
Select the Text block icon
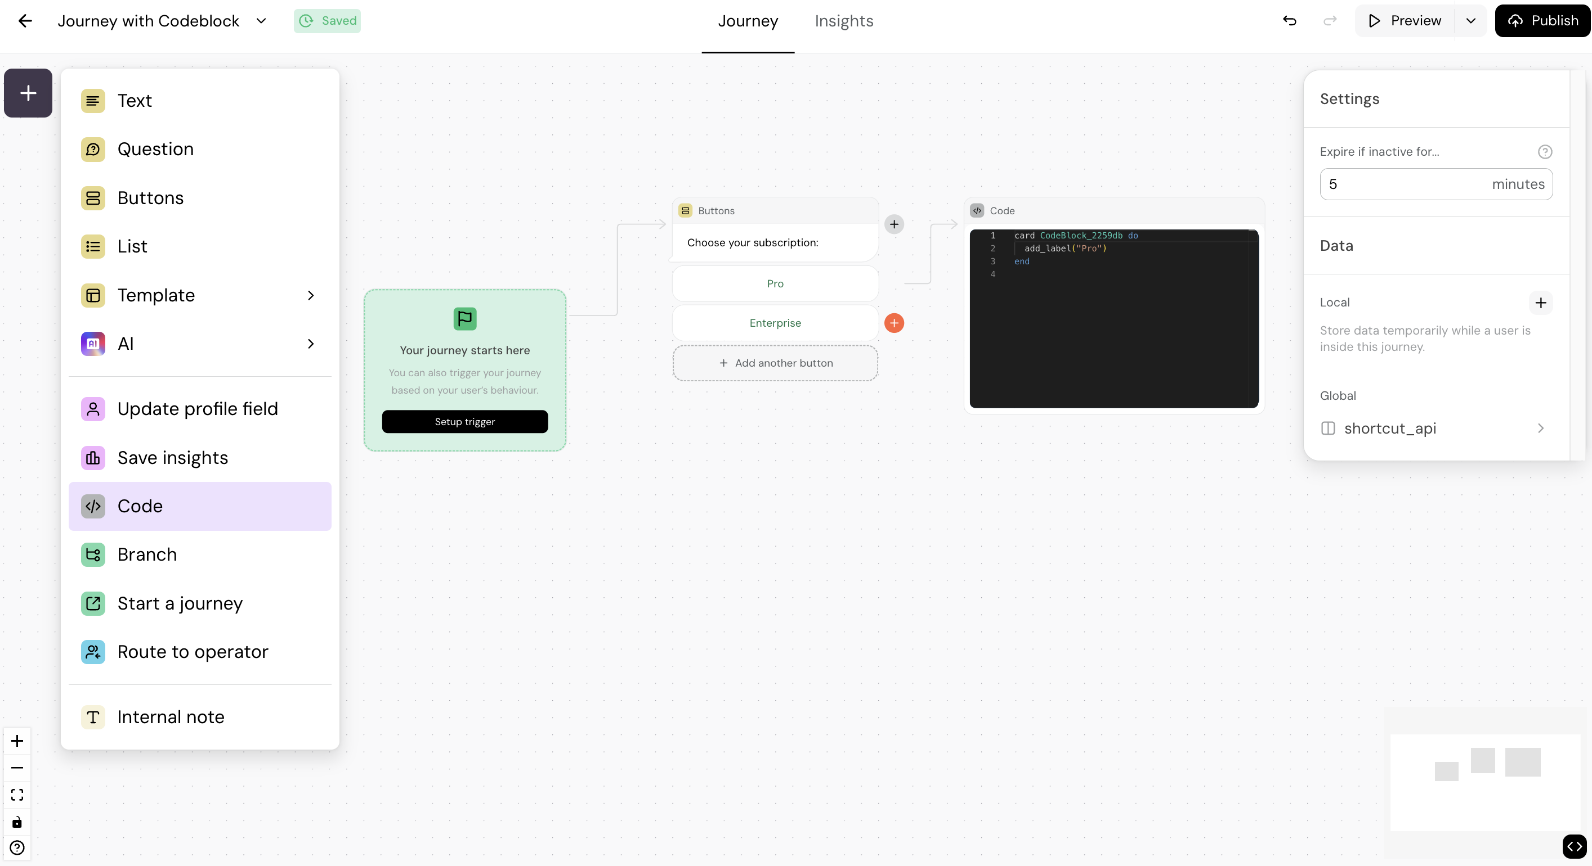tap(93, 101)
